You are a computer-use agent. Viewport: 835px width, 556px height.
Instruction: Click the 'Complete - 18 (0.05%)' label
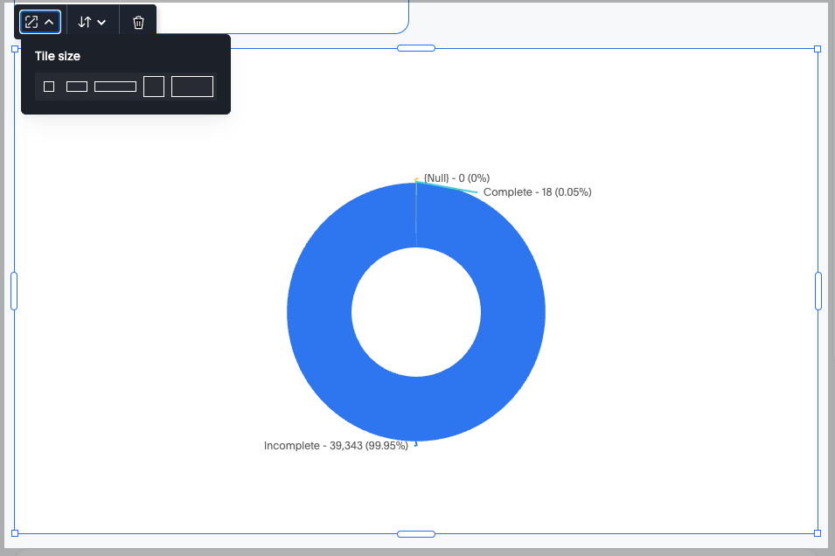[537, 192]
